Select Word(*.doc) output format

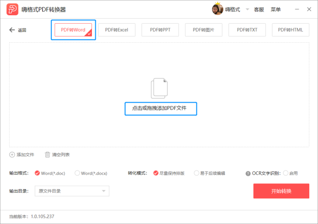(x=50, y=173)
